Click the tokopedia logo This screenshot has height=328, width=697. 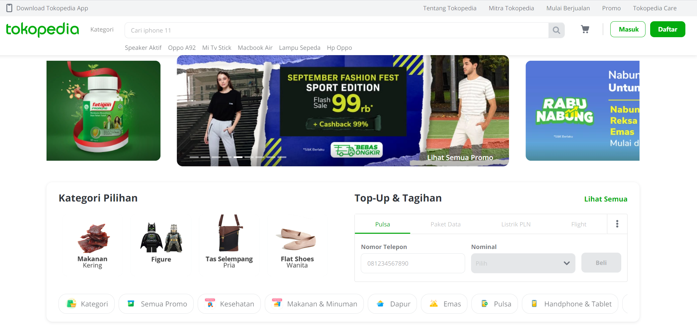[x=43, y=30]
